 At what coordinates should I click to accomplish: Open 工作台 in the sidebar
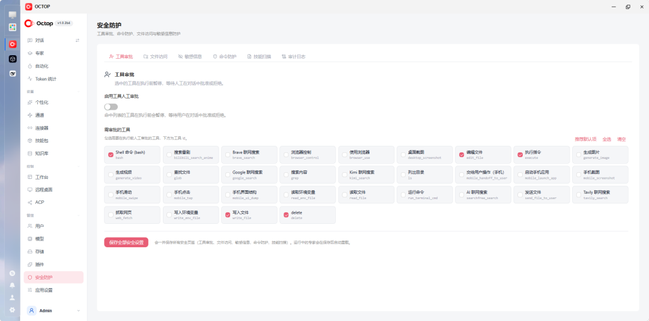pyautogui.click(x=53, y=177)
